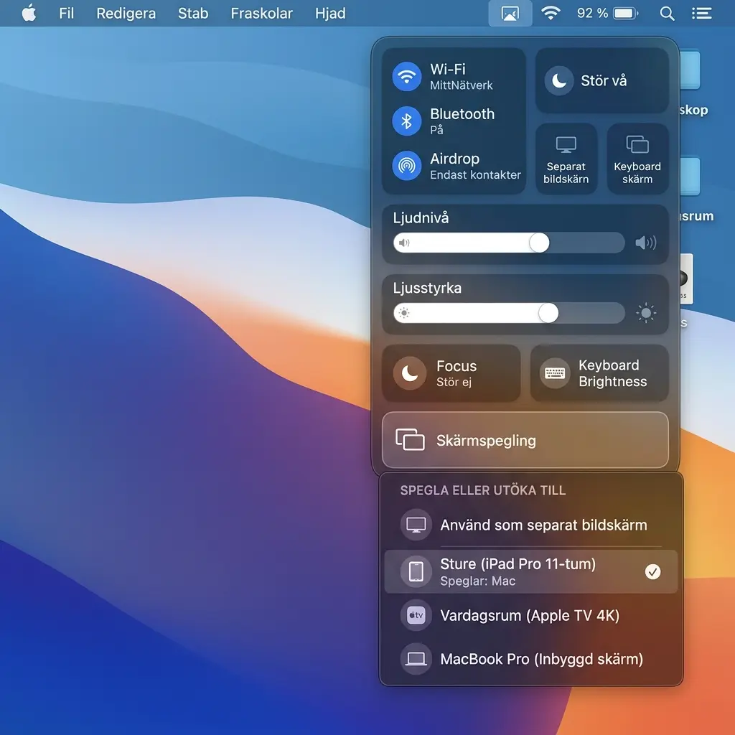Click the laptop icon beside MacBook Pro
Screen dimensions: 735x735
(x=416, y=659)
